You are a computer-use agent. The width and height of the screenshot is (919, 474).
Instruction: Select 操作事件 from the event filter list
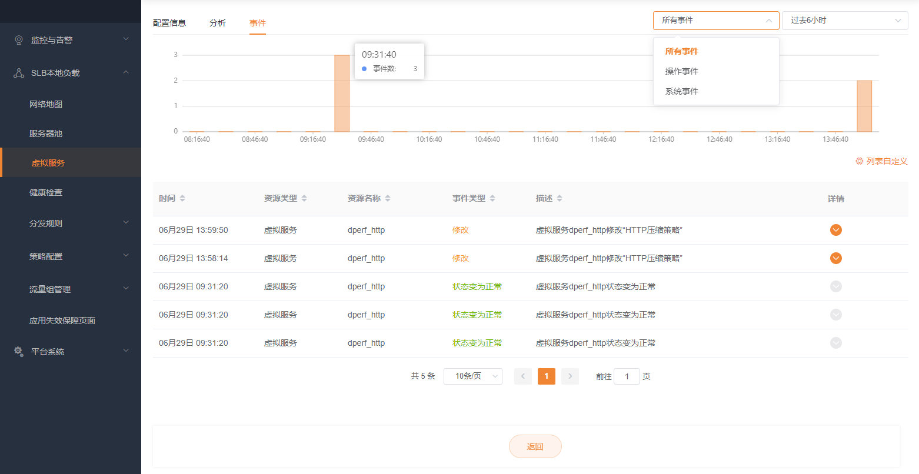tap(682, 71)
